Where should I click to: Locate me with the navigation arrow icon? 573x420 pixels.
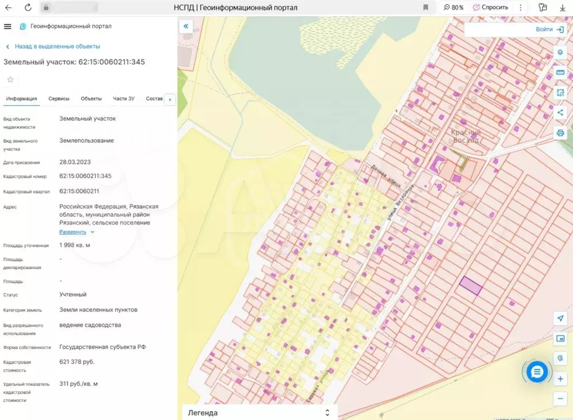(x=560, y=318)
